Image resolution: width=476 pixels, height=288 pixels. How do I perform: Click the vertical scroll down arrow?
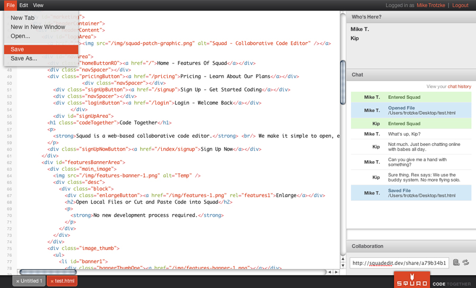[x=343, y=266]
